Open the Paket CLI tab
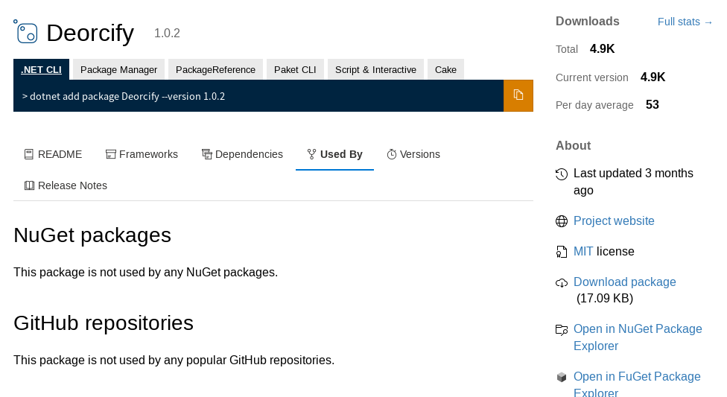 click(295, 69)
